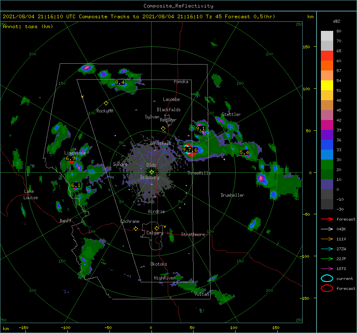The height and width of the screenshot is (333, 357).
Task: Click the yellow diamond marker beside RockyMH
Action: point(106,103)
